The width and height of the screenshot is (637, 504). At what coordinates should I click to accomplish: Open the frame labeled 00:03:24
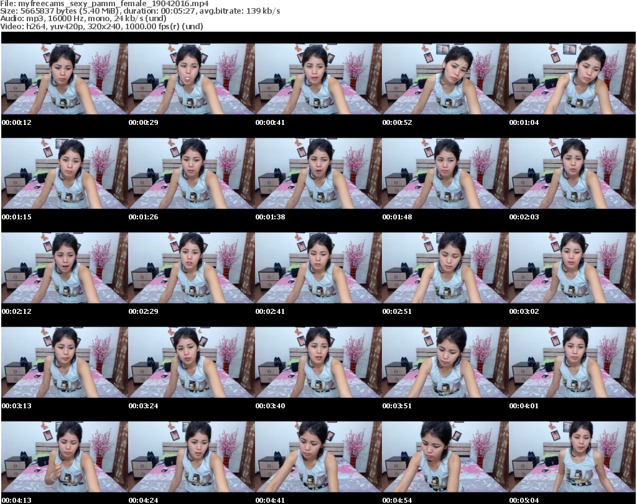coord(192,362)
